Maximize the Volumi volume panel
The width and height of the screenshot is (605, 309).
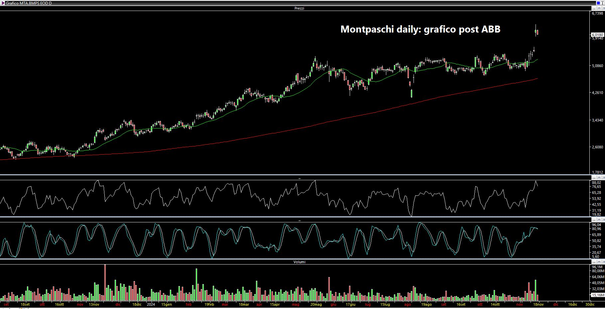coord(599,262)
